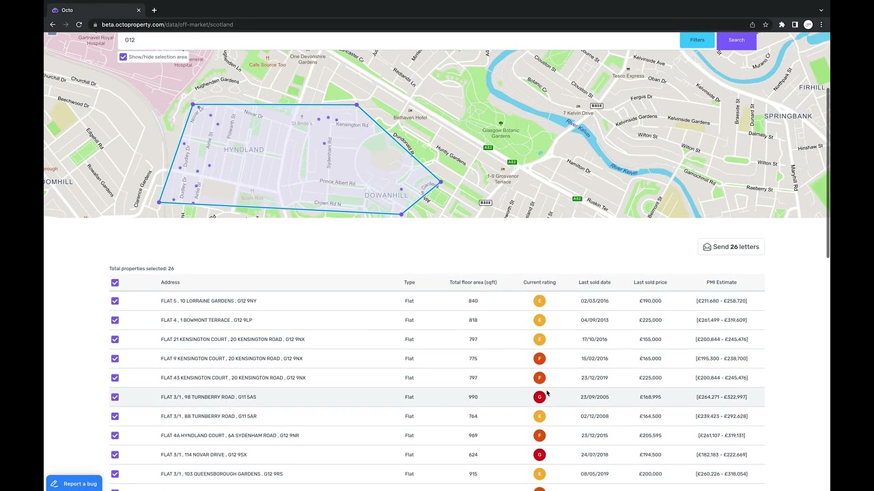Open the tab search chevron dropdown
874x491 pixels.
pos(821,10)
